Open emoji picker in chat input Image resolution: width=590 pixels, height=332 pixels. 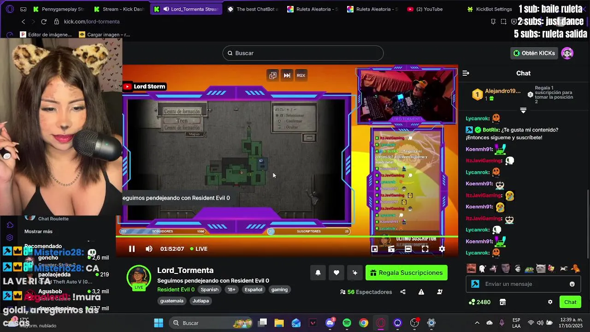(572, 284)
